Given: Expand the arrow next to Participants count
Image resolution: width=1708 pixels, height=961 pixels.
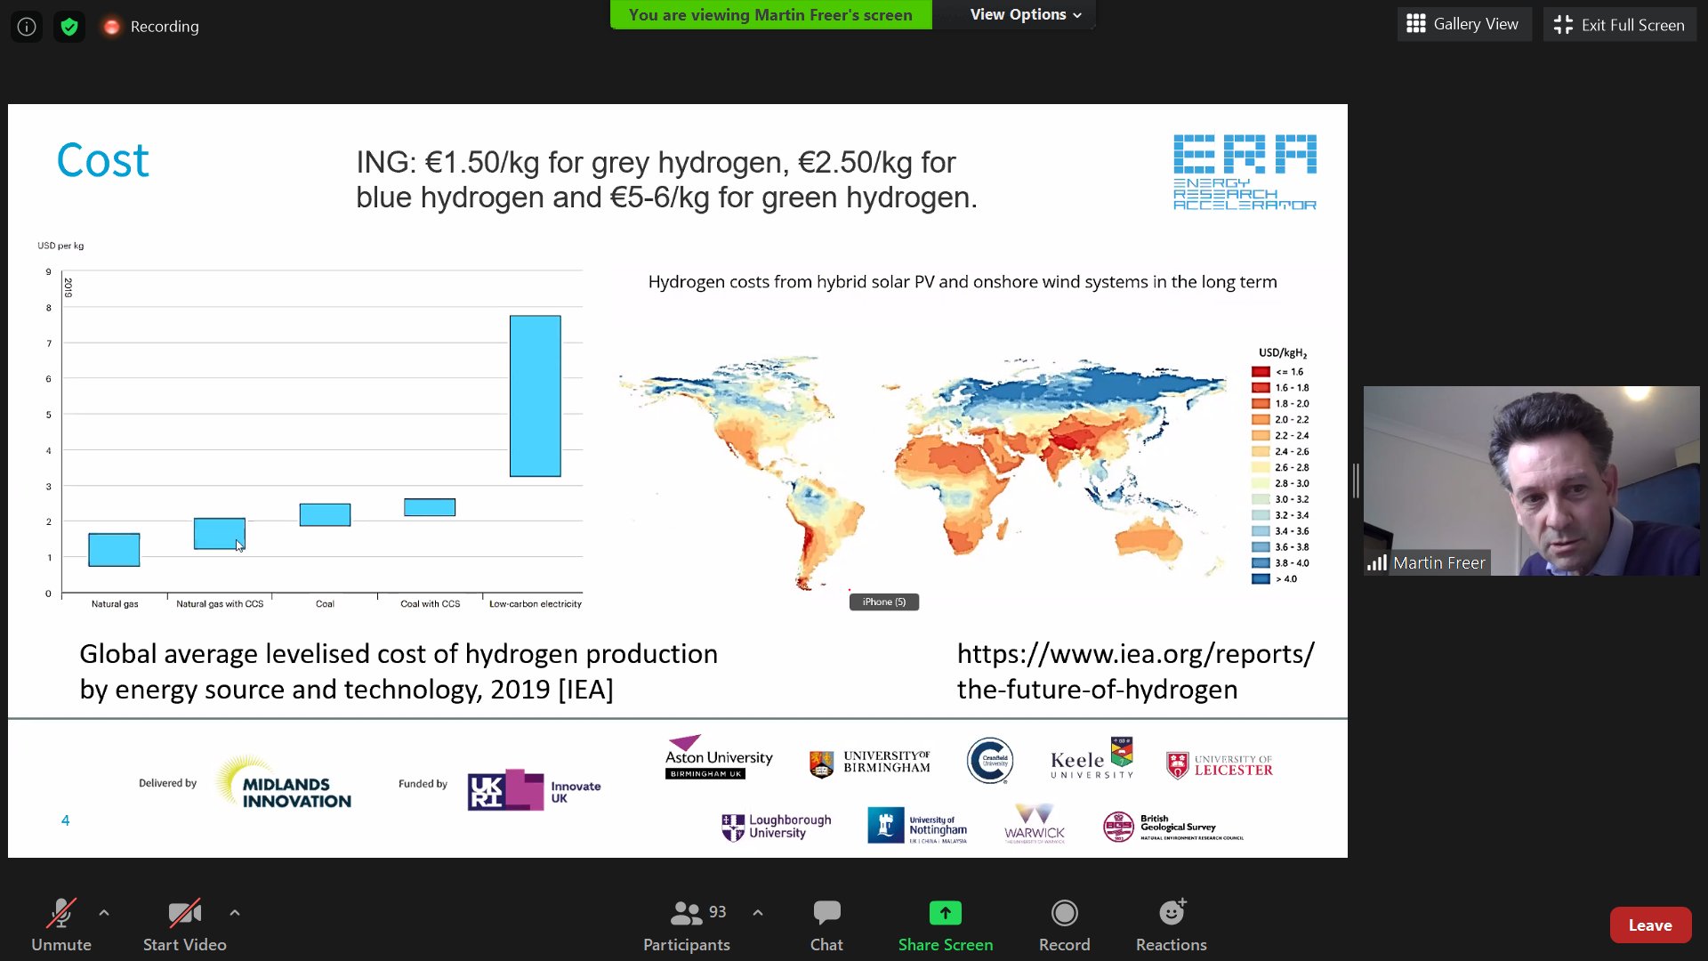Looking at the screenshot, I should (757, 913).
